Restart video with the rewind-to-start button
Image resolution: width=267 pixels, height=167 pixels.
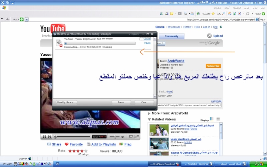click(49, 136)
